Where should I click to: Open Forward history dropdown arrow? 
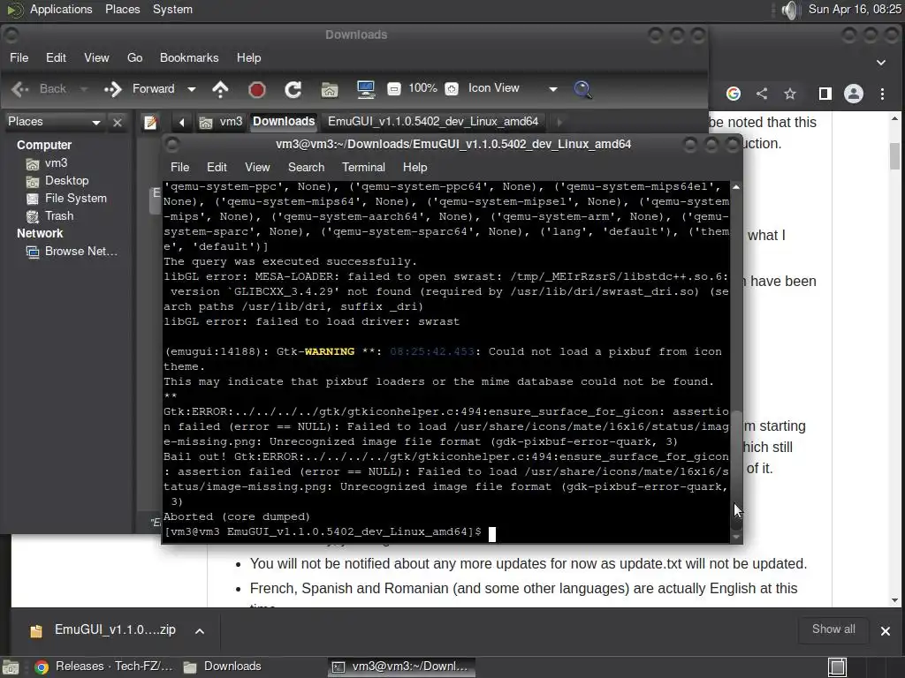point(192,89)
